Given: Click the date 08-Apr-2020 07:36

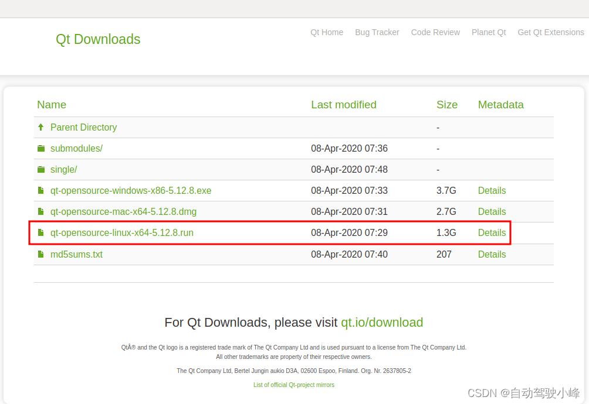Looking at the screenshot, I should coord(349,148).
